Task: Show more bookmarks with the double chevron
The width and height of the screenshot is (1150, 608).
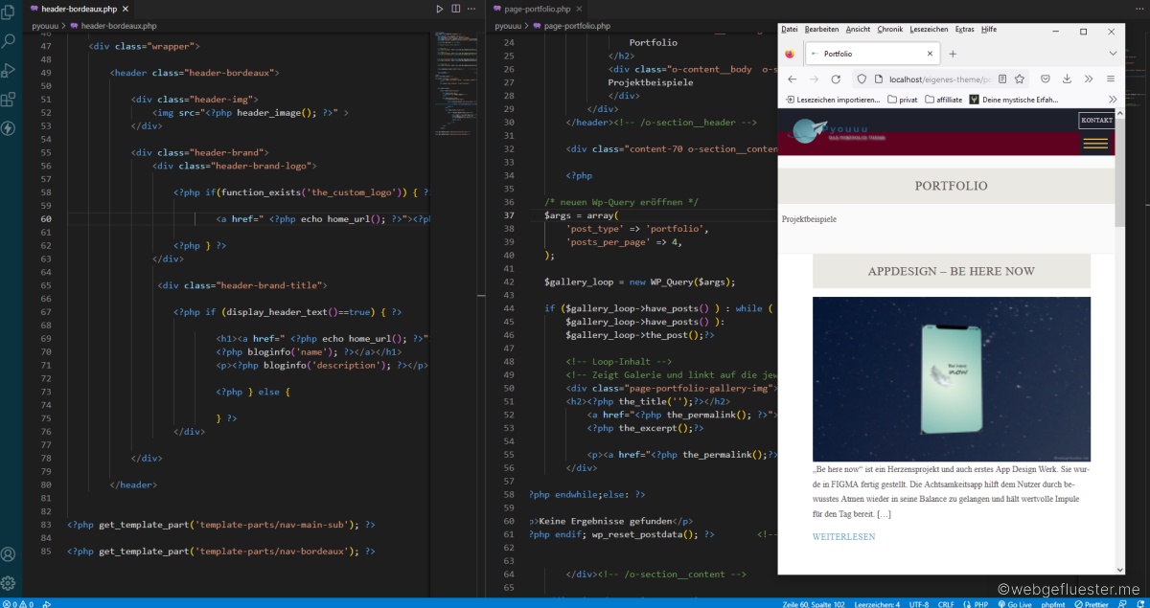Action: [1113, 100]
